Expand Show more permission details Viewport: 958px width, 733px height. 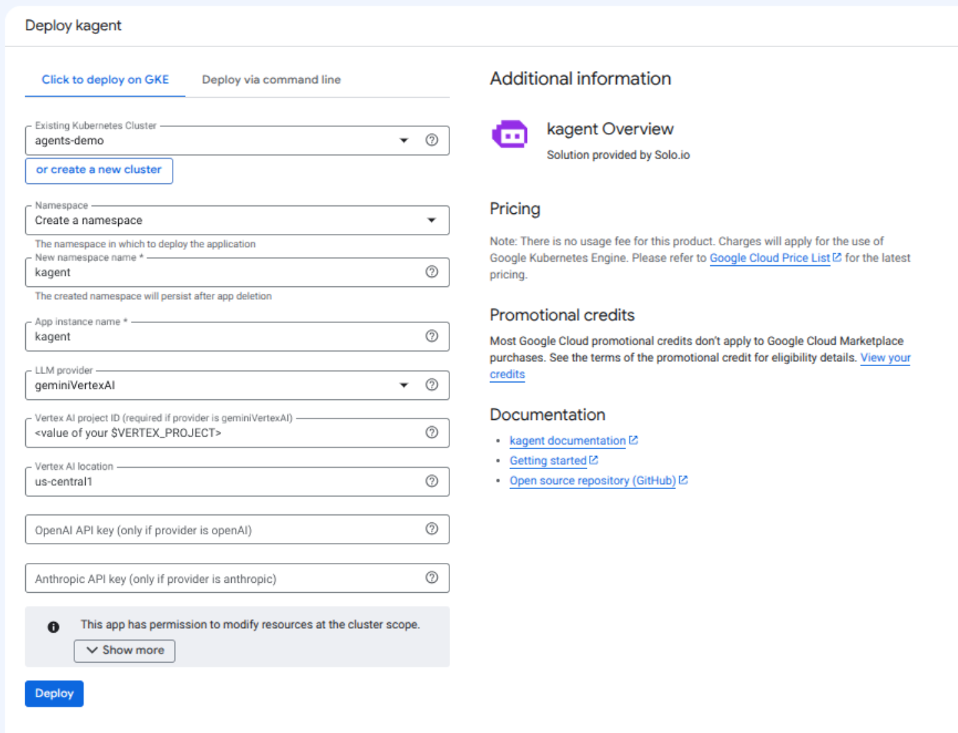(125, 651)
